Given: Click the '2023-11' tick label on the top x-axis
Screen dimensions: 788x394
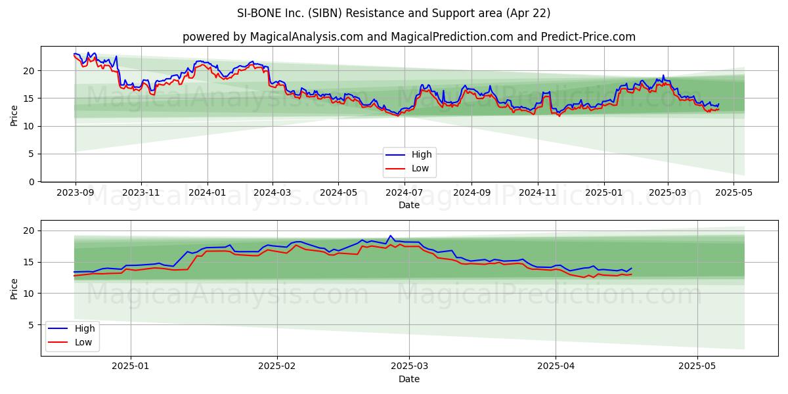Looking at the screenshot, I should tap(141, 192).
